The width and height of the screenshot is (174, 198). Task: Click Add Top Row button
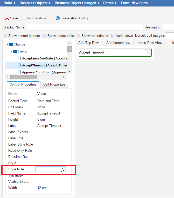pyautogui.click(x=88, y=43)
